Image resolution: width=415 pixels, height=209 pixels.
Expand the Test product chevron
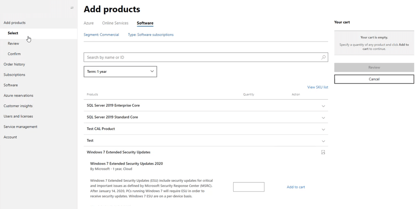(x=323, y=141)
